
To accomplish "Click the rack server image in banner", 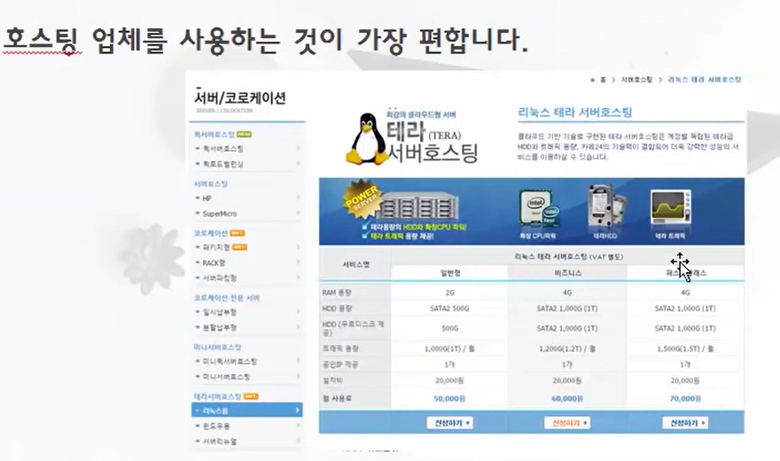I will tap(419, 207).
